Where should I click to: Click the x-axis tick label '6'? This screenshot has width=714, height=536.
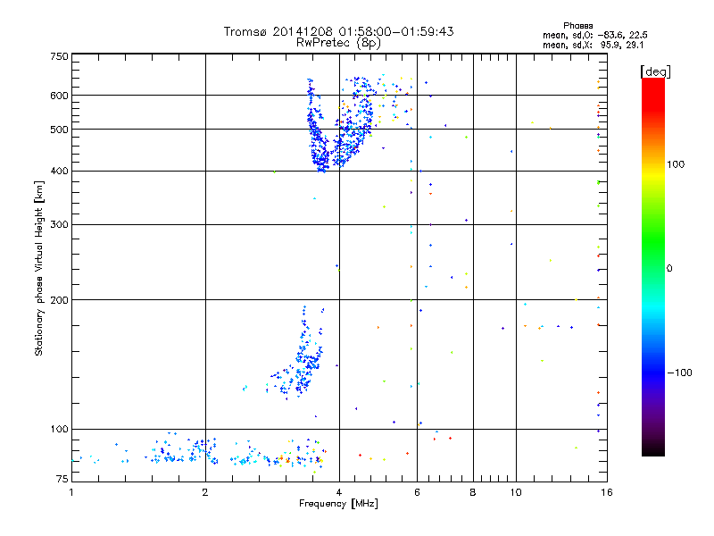(417, 492)
